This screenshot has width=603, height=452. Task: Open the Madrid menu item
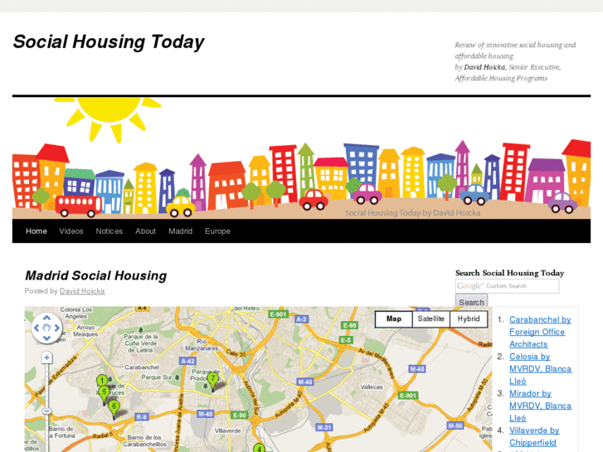[180, 231]
